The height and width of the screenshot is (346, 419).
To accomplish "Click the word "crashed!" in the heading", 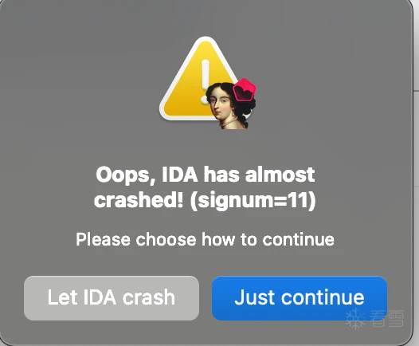I will tap(139, 200).
